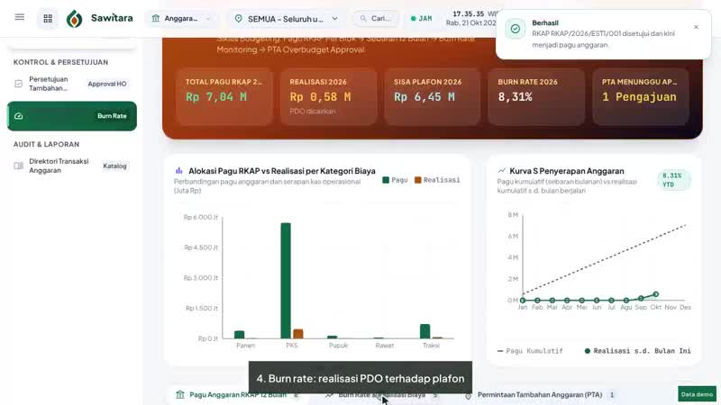721x405 pixels.
Task: Click the location pin icon in selector
Action: (x=238, y=19)
